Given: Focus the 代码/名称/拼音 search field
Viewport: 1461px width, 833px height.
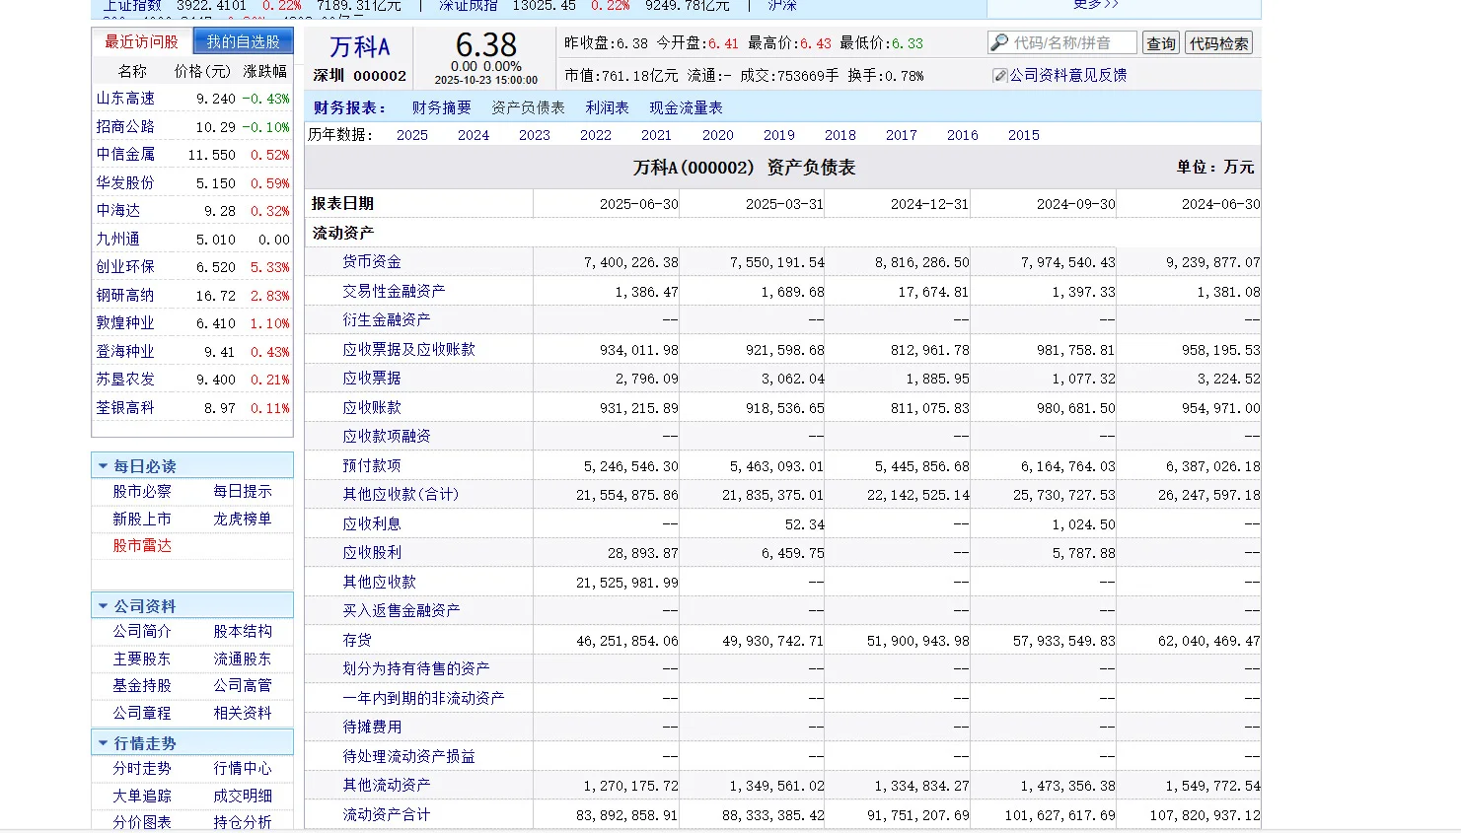Looking at the screenshot, I should (1062, 43).
